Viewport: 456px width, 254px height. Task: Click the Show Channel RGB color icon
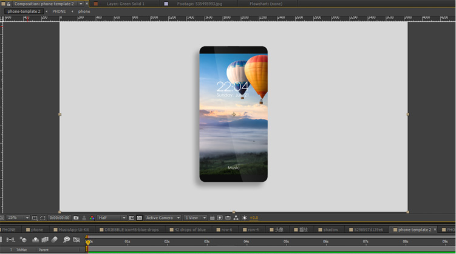click(92, 218)
